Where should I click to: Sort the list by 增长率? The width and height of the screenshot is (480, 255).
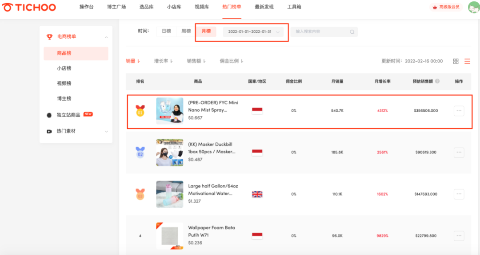click(163, 61)
